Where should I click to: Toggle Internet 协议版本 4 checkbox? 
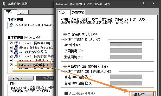click(11, 65)
